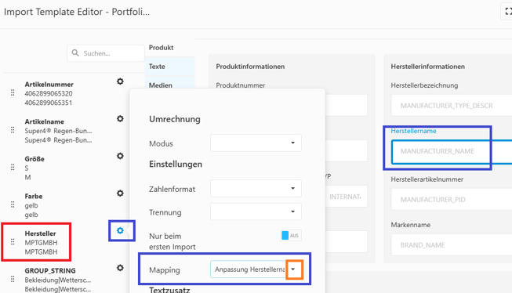
Task: Click the gear icon next to Größe
Action: [120, 156]
